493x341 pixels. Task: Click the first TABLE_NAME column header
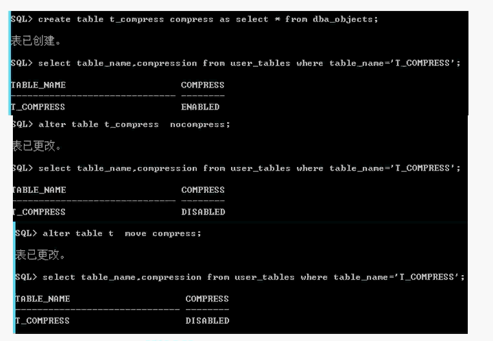coord(38,85)
